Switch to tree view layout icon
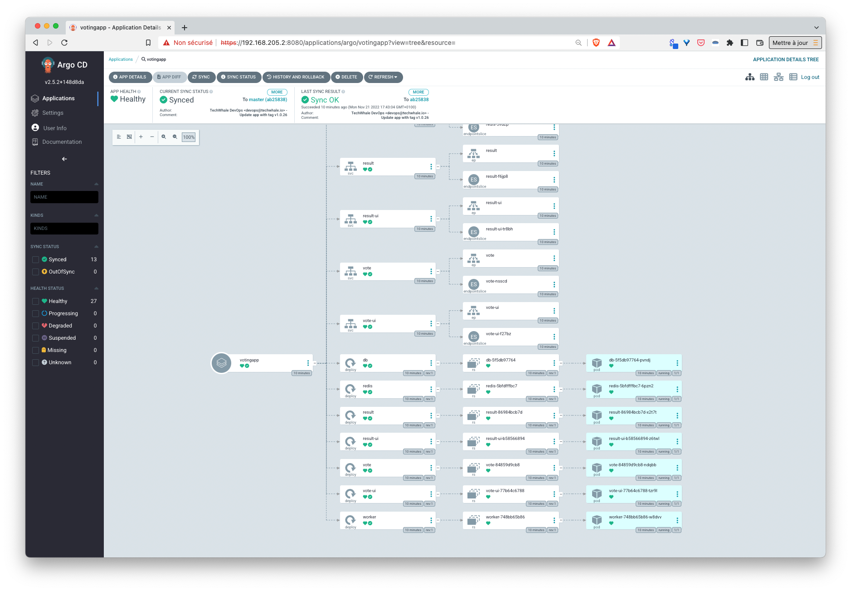The image size is (851, 591). point(749,77)
